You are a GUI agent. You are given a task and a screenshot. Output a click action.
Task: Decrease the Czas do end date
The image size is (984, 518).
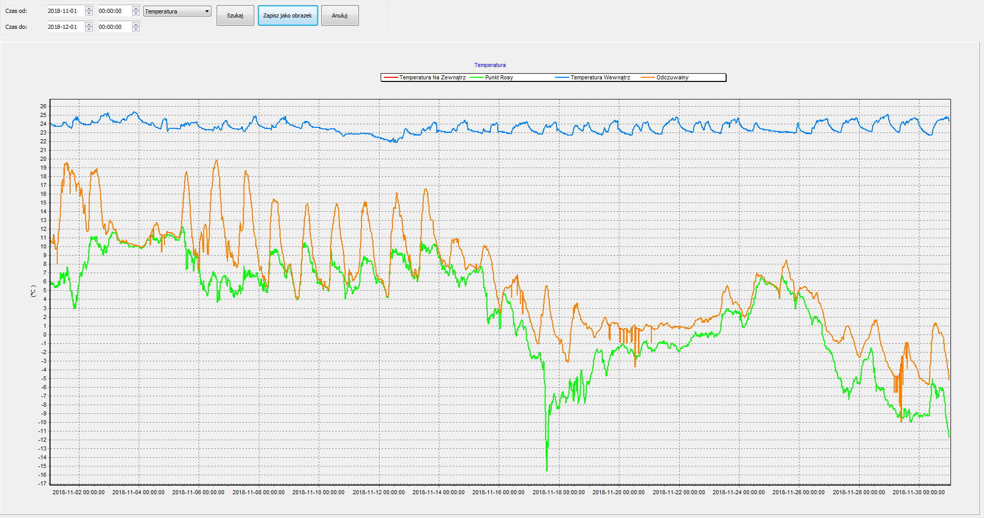click(x=89, y=29)
